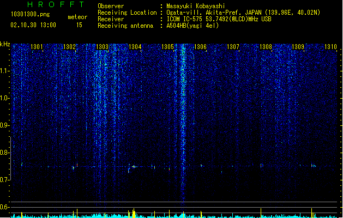Click the 1303 time marker

102,46
